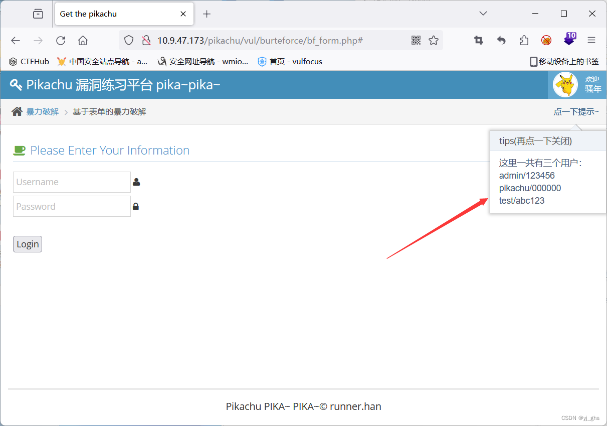Click the red blocker extension icon
This screenshot has width=607, height=426.
546,41
